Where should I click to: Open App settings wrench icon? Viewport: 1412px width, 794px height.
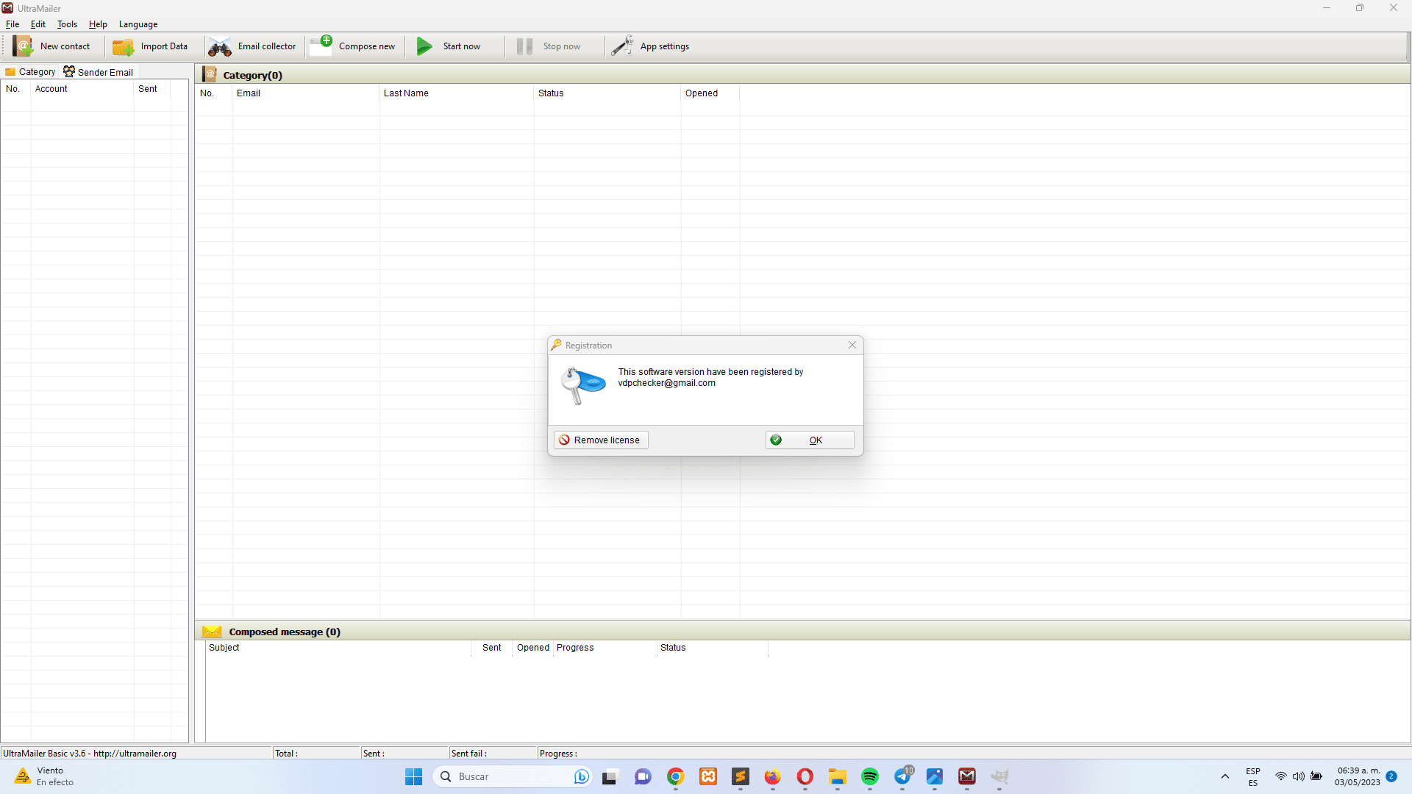click(x=622, y=46)
